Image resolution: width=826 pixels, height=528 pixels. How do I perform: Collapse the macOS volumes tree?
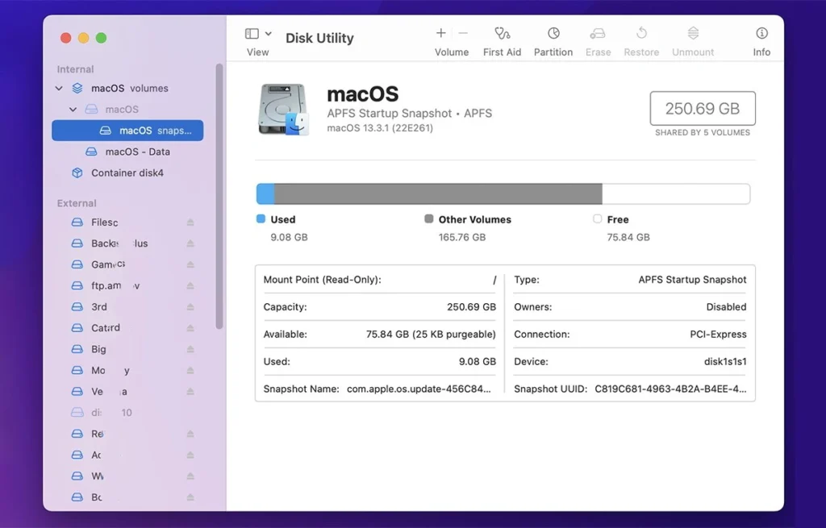[58, 88]
